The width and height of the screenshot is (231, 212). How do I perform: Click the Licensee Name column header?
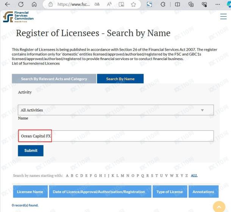[x=30, y=192]
